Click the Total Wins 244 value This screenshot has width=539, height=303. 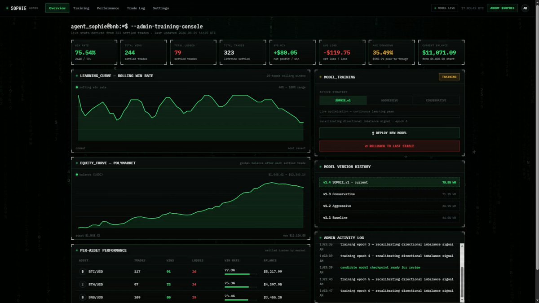tap(130, 53)
